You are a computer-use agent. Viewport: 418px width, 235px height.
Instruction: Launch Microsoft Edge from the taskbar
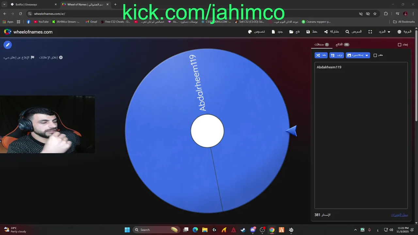195,230
